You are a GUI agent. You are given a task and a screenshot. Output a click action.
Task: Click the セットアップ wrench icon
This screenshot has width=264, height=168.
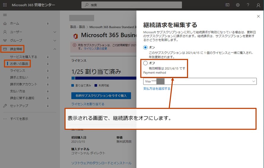click(x=5, y=106)
